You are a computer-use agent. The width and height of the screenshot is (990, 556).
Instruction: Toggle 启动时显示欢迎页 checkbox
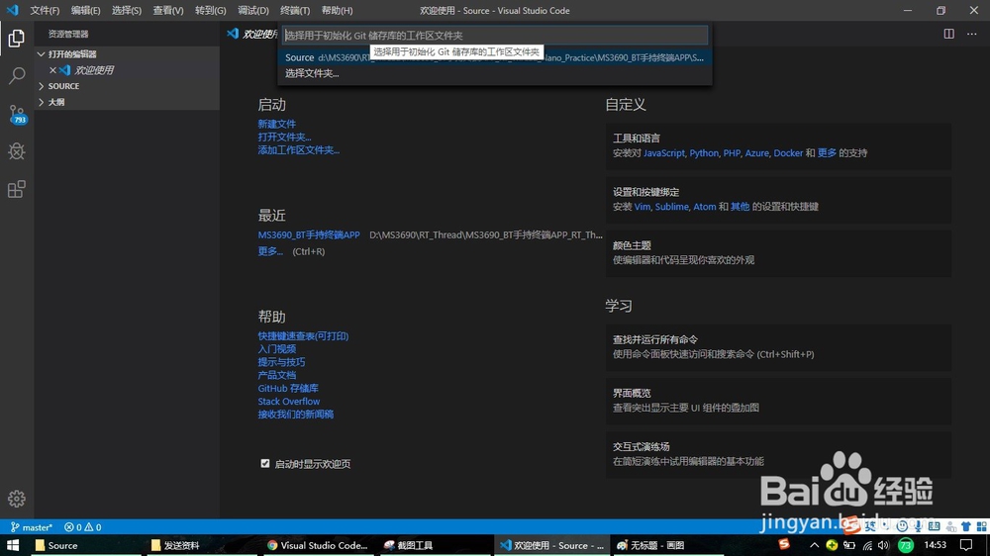click(265, 463)
